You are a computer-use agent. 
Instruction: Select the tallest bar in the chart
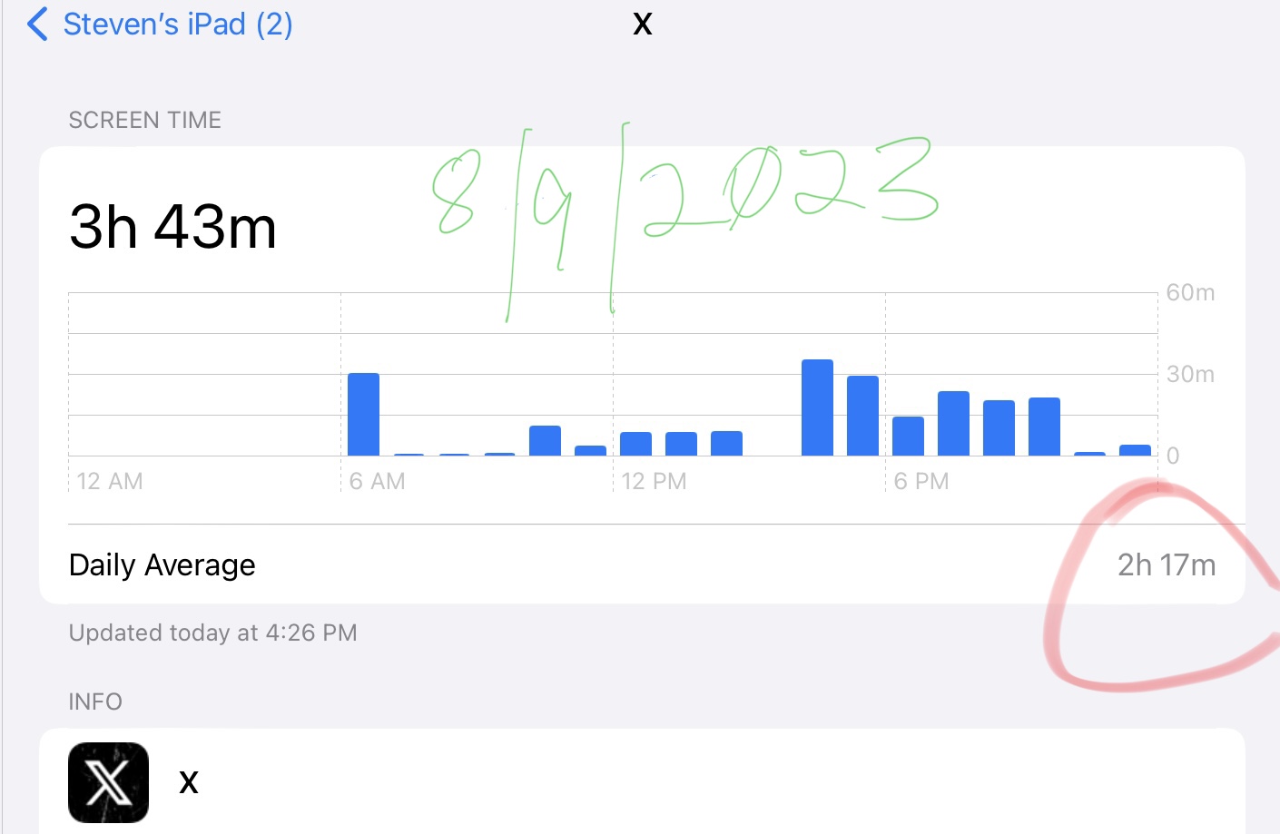(817, 408)
